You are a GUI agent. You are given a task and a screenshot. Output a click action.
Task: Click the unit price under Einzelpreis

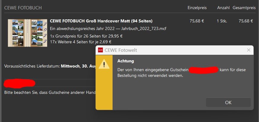coord(197,21)
